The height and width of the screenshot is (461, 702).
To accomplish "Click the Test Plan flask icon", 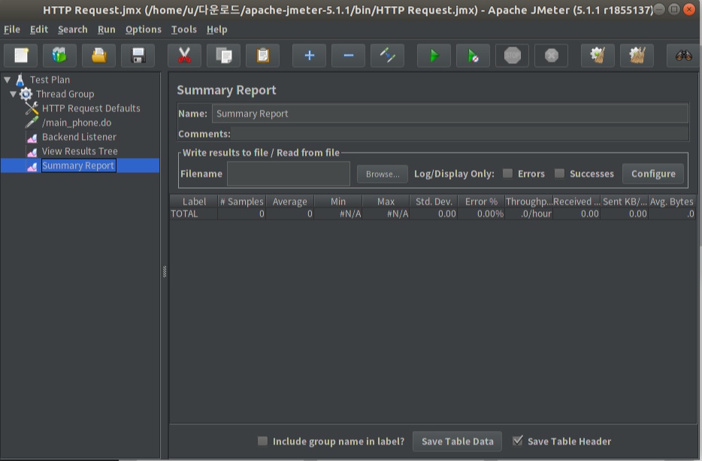I will (x=20, y=80).
